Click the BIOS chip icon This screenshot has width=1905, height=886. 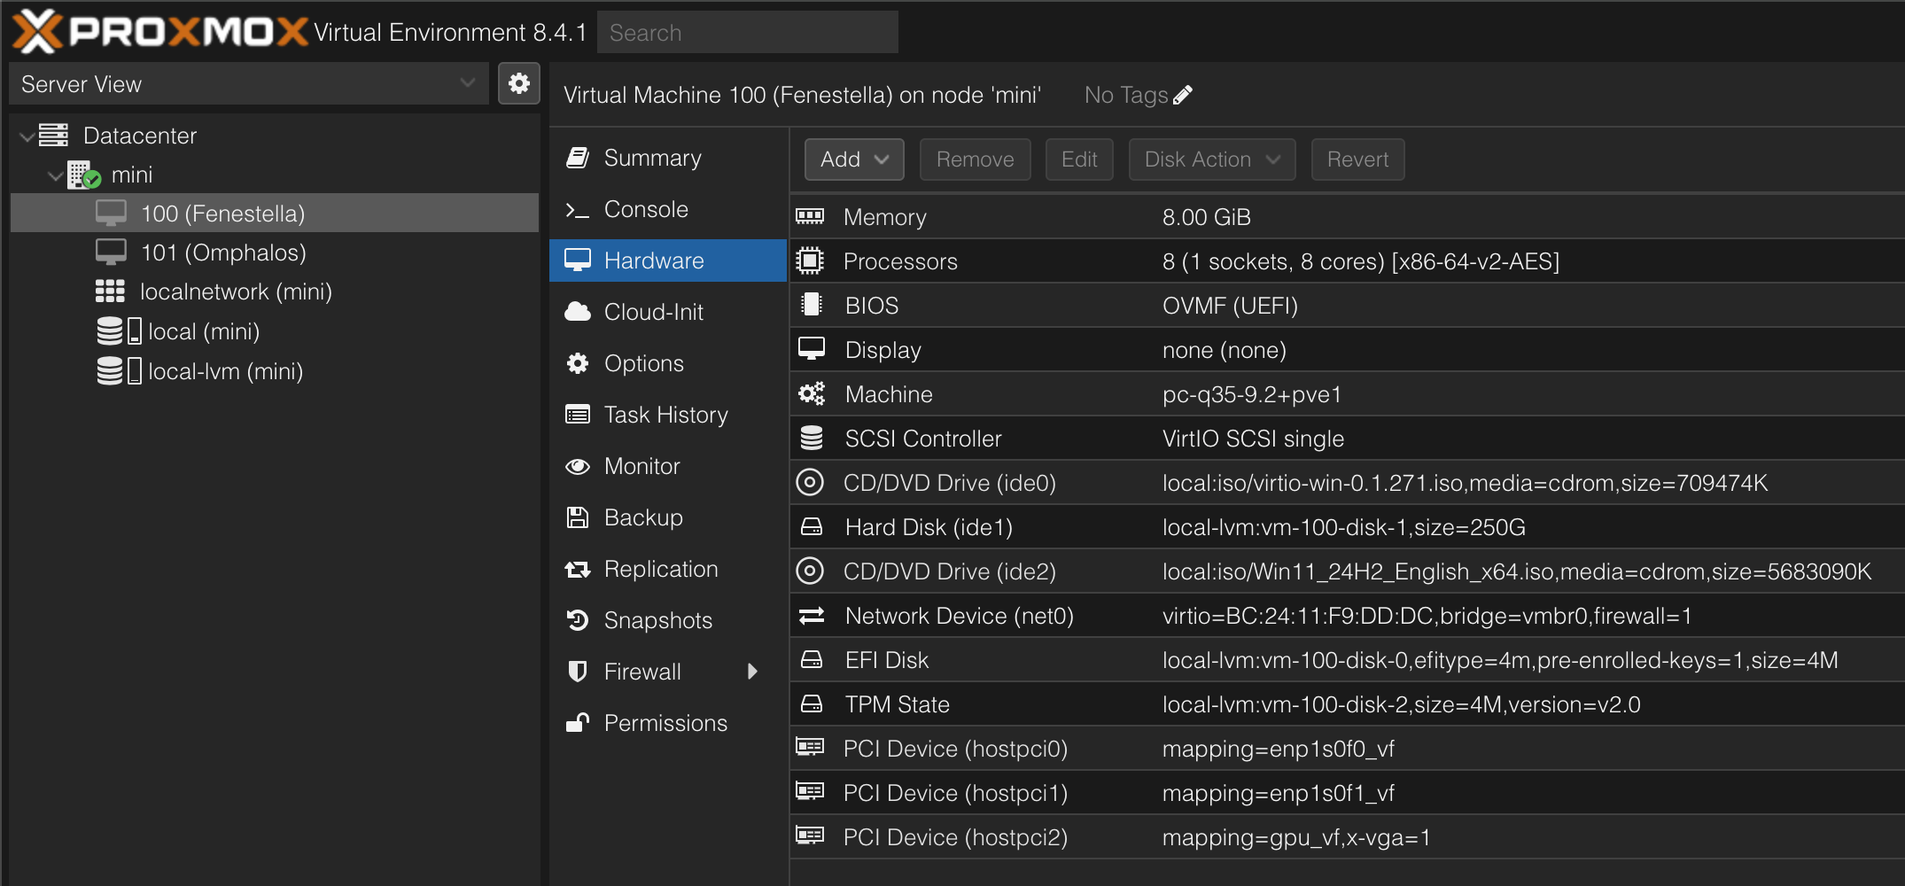811,305
